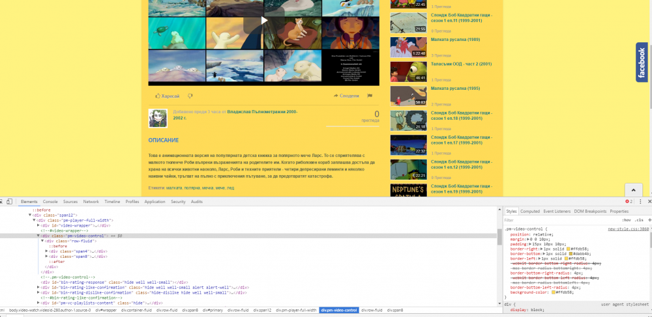Click the bin-rating-response div line

tap(114, 282)
